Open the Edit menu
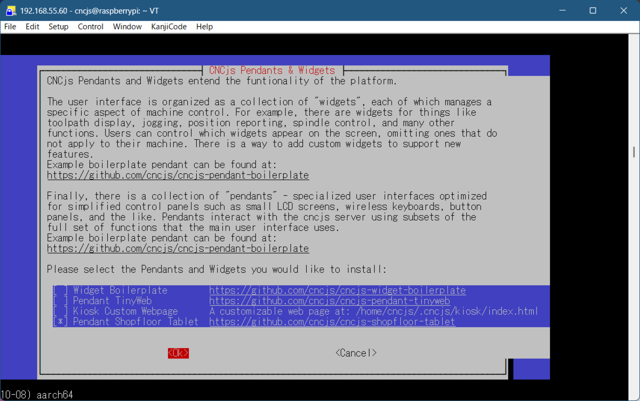The image size is (640, 401). click(33, 27)
